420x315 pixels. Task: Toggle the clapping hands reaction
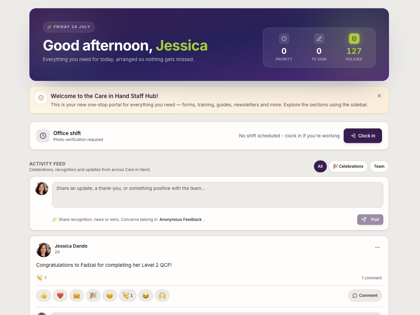(x=128, y=296)
